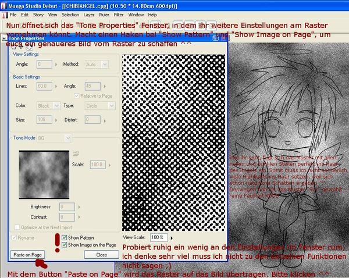The width and height of the screenshot is (349, 278).
Task: Toggle the Relative to Page checkbox
Action: click(x=76, y=96)
